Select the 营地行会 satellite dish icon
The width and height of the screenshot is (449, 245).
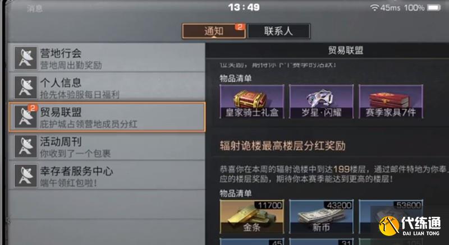point(26,58)
